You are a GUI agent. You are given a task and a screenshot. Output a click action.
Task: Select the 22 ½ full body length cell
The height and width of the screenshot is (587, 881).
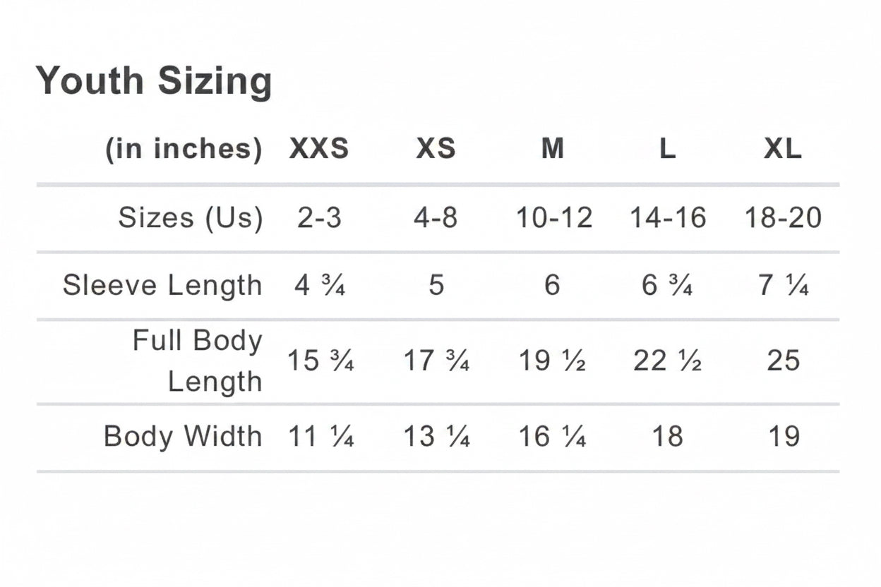[667, 361]
